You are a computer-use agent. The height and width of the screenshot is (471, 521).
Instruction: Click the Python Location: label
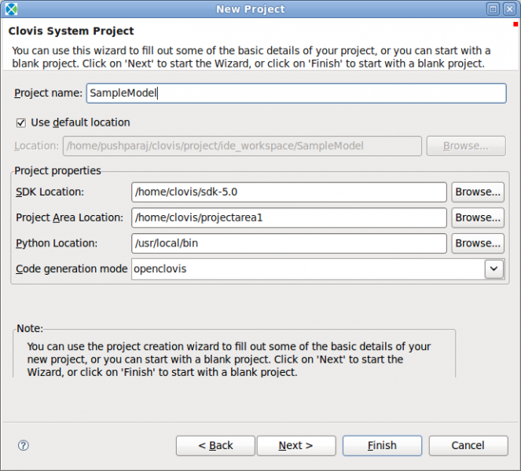point(57,243)
